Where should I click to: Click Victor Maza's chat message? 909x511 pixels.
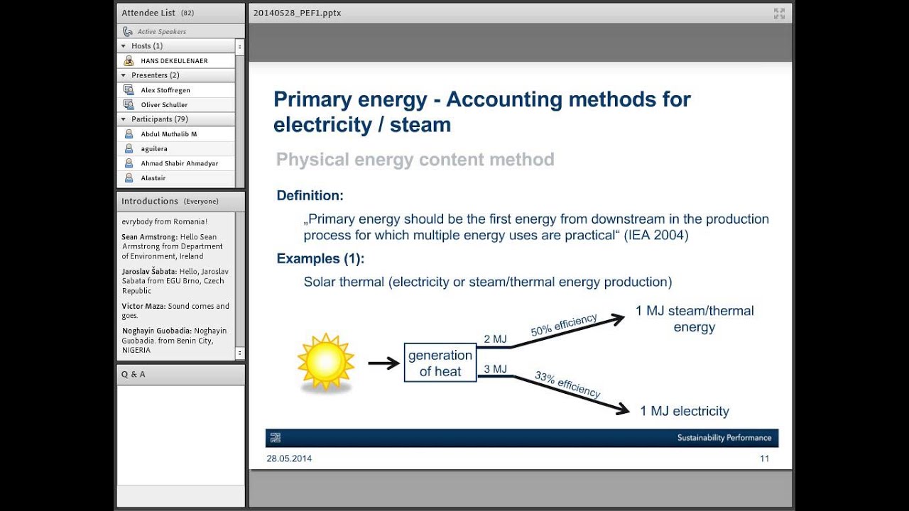coord(175,311)
